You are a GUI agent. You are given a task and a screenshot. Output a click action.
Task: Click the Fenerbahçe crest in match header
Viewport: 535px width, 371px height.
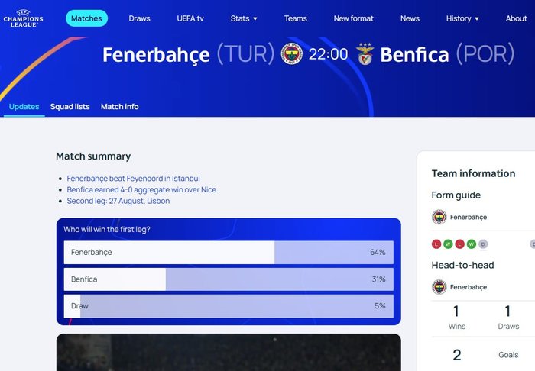(292, 54)
